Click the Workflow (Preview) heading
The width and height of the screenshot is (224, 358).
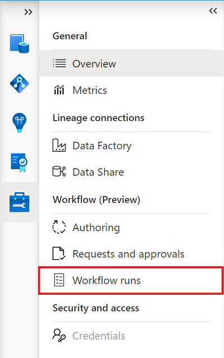tap(96, 200)
